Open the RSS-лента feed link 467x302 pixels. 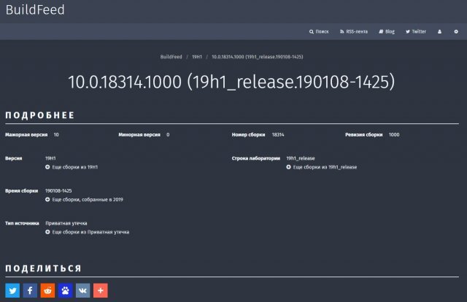coord(353,31)
